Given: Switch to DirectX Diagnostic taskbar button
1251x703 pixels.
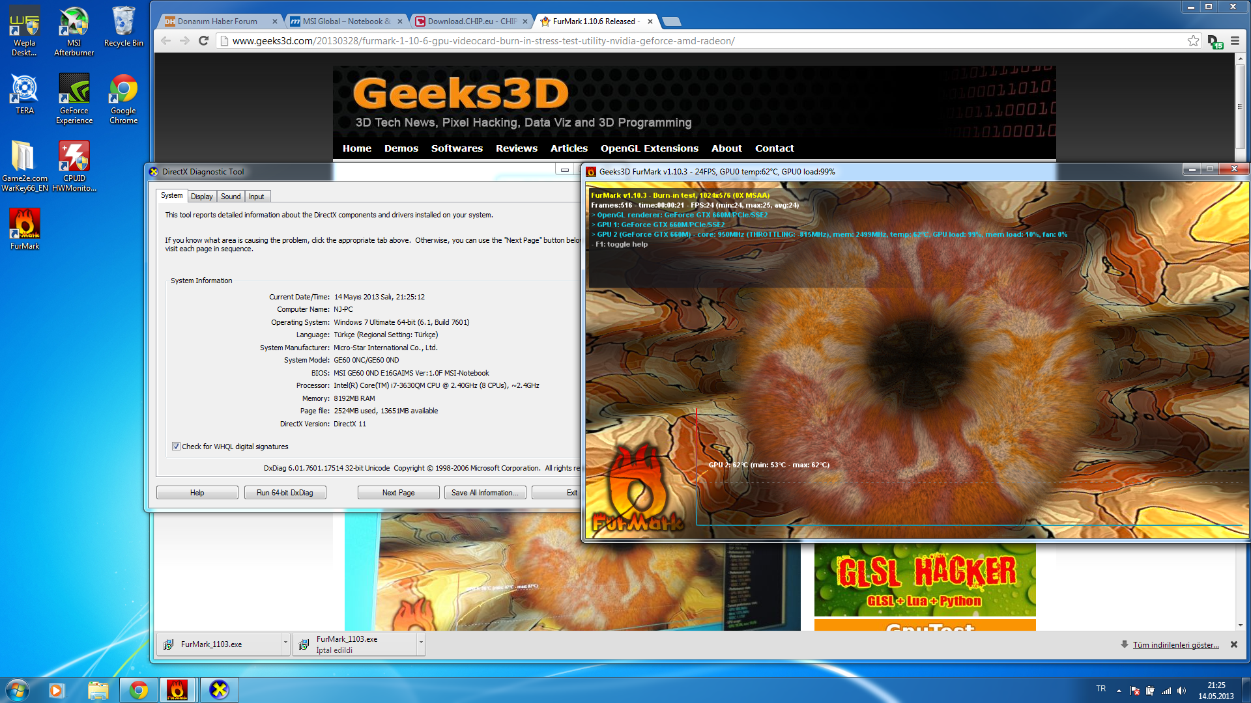Looking at the screenshot, I should pos(219,690).
